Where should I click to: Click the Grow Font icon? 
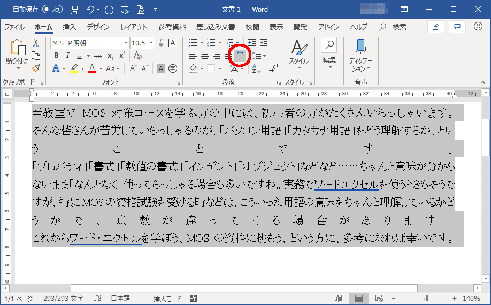pos(133,68)
